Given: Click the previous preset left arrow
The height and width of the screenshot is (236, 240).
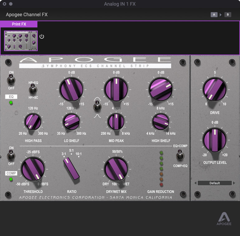Looking at the screenshot, I should [195, 183].
